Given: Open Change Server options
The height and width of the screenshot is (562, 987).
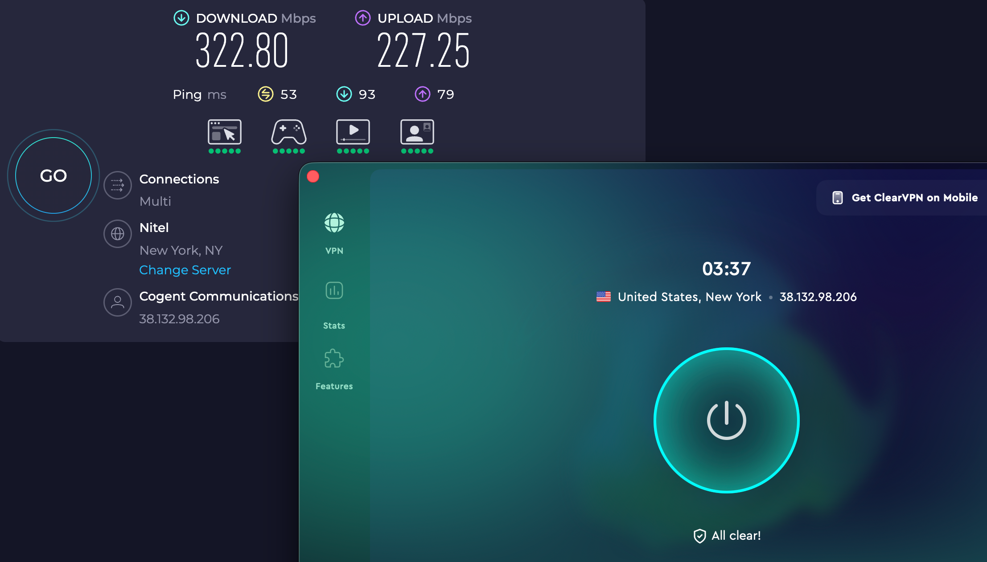Looking at the screenshot, I should (x=185, y=270).
